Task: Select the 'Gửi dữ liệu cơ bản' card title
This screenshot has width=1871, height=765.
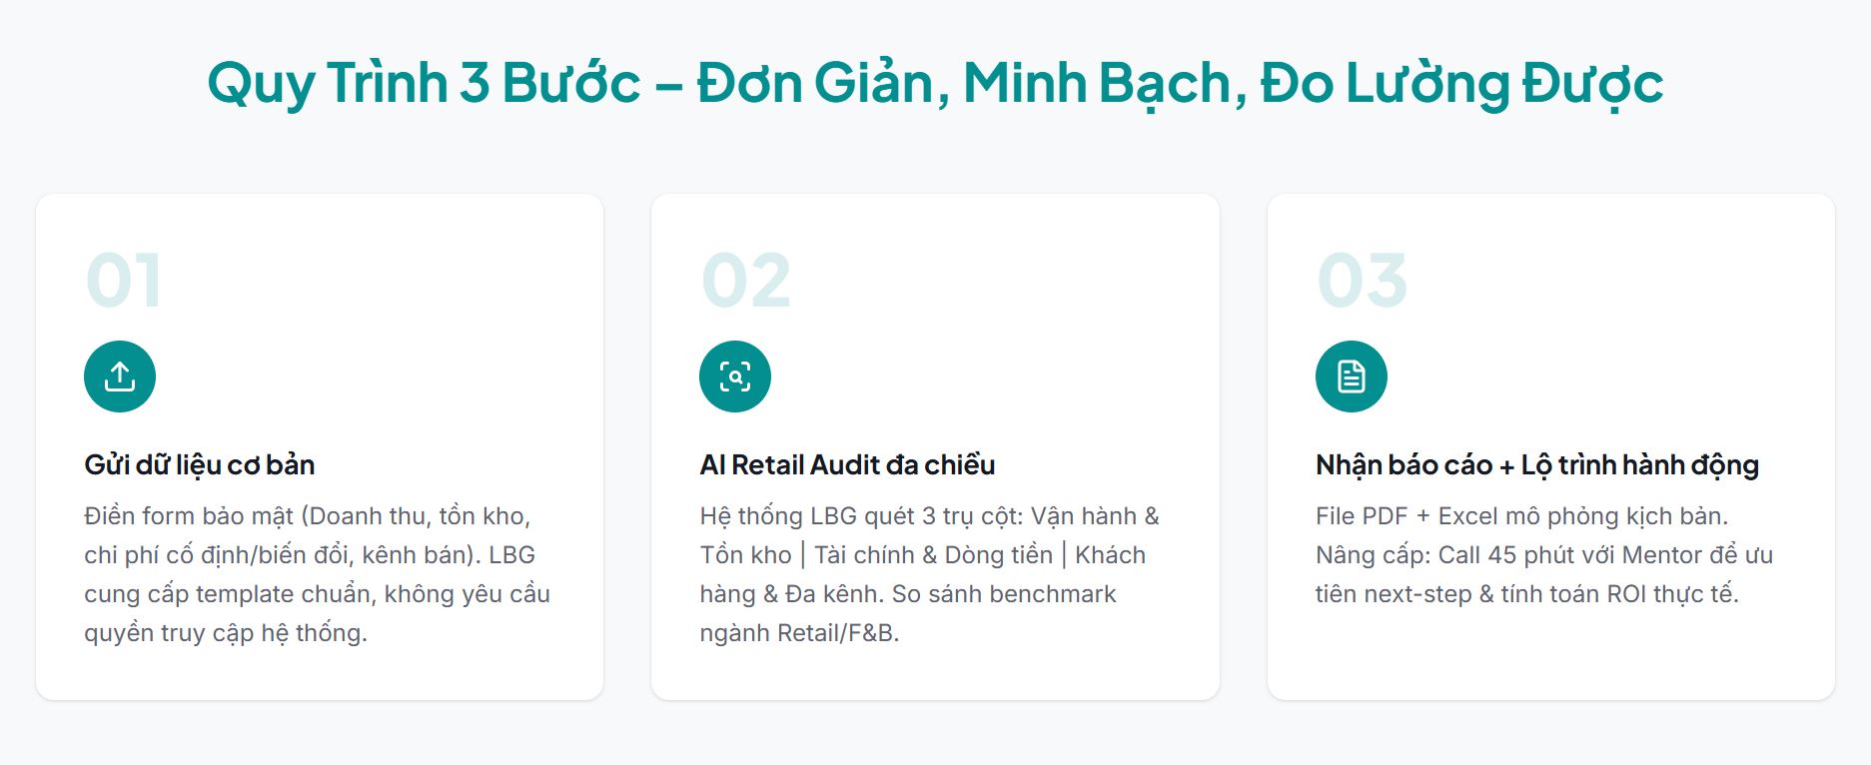Action: [200, 464]
